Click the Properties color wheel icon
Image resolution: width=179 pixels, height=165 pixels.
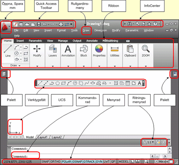coord(99,49)
